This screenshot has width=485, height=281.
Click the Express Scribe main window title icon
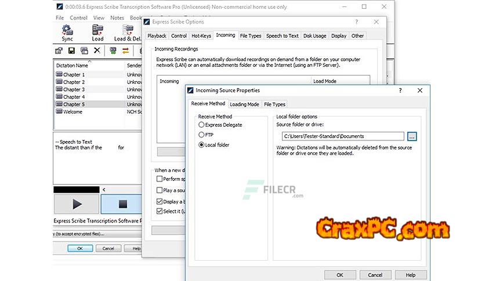click(x=60, y=6)
